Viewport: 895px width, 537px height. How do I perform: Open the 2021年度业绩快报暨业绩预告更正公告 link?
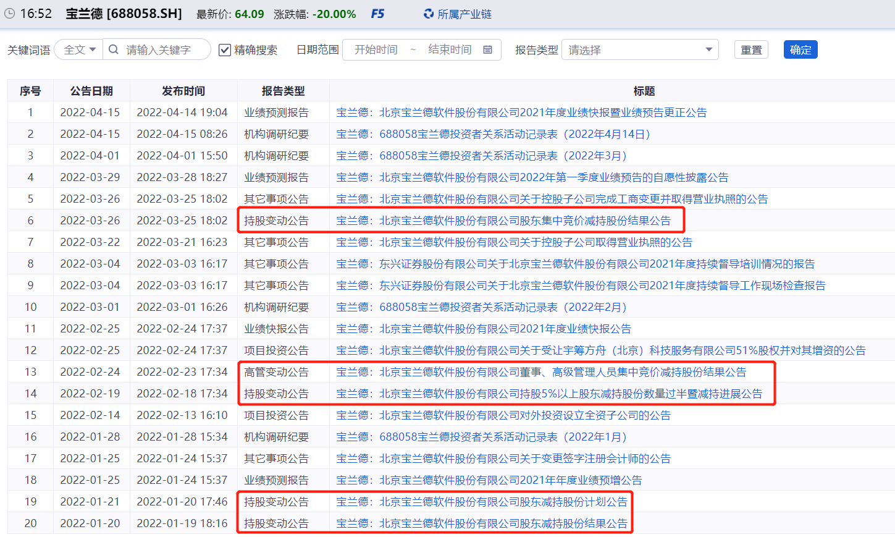(x=521, y=112)
